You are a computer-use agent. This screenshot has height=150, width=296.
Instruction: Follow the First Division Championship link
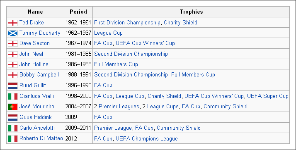[x=127, y=23]
